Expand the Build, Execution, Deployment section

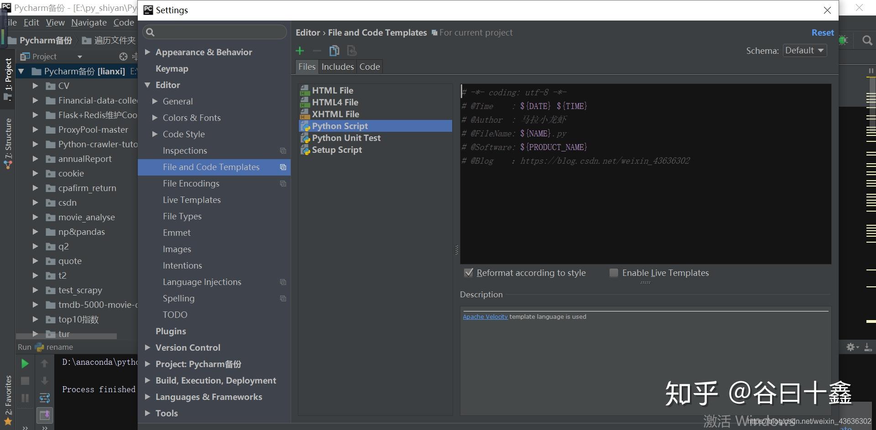click(147, 380)
